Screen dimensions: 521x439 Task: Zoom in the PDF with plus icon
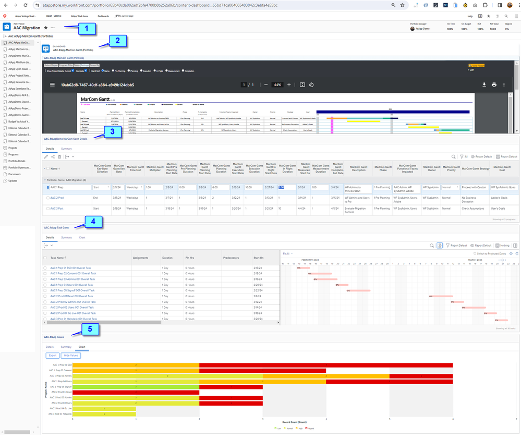click(x=289, y=84)
